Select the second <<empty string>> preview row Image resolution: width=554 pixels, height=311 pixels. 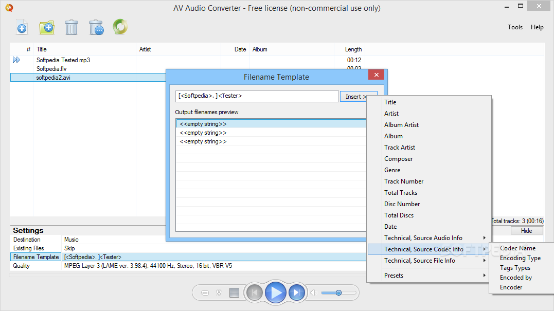click(x=271, y=133)
